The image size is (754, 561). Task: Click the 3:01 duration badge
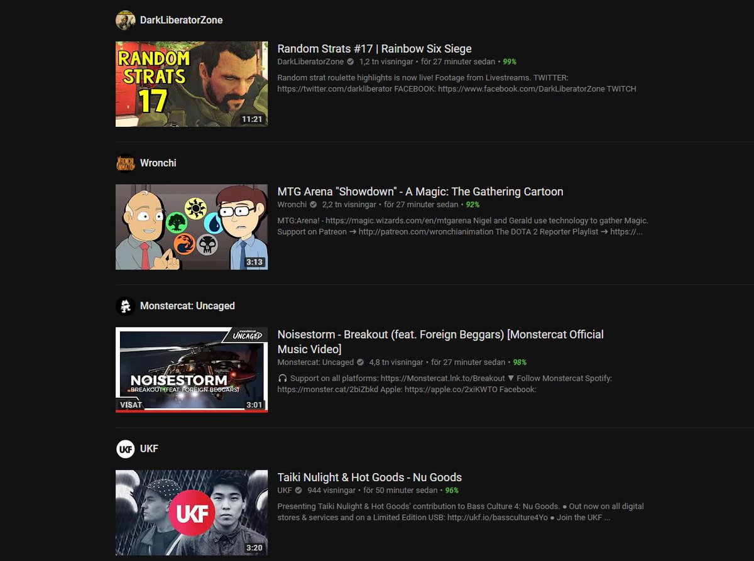[x=254, y=405]
